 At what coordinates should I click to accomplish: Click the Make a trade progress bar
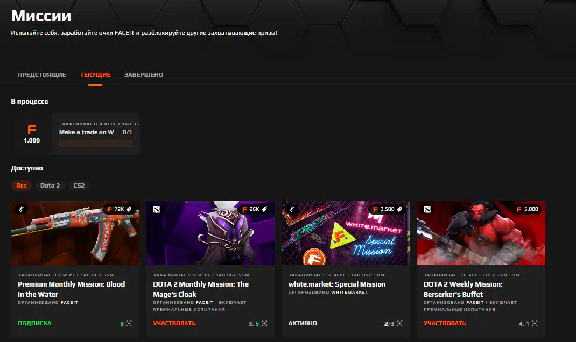coord(95,143)
